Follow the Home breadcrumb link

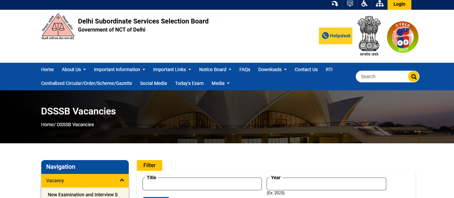47,125
